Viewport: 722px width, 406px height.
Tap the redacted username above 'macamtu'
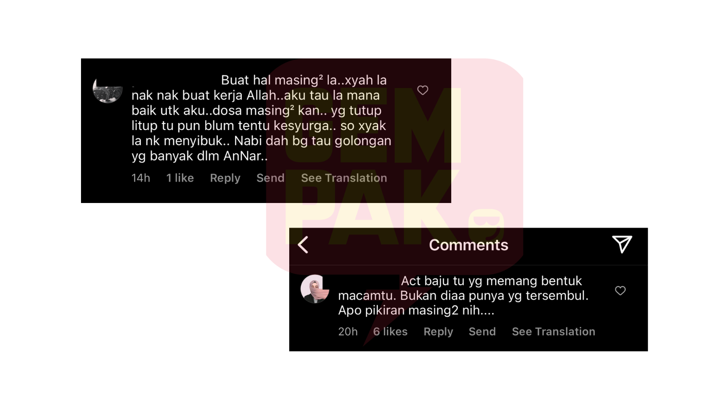coord(368,281)
